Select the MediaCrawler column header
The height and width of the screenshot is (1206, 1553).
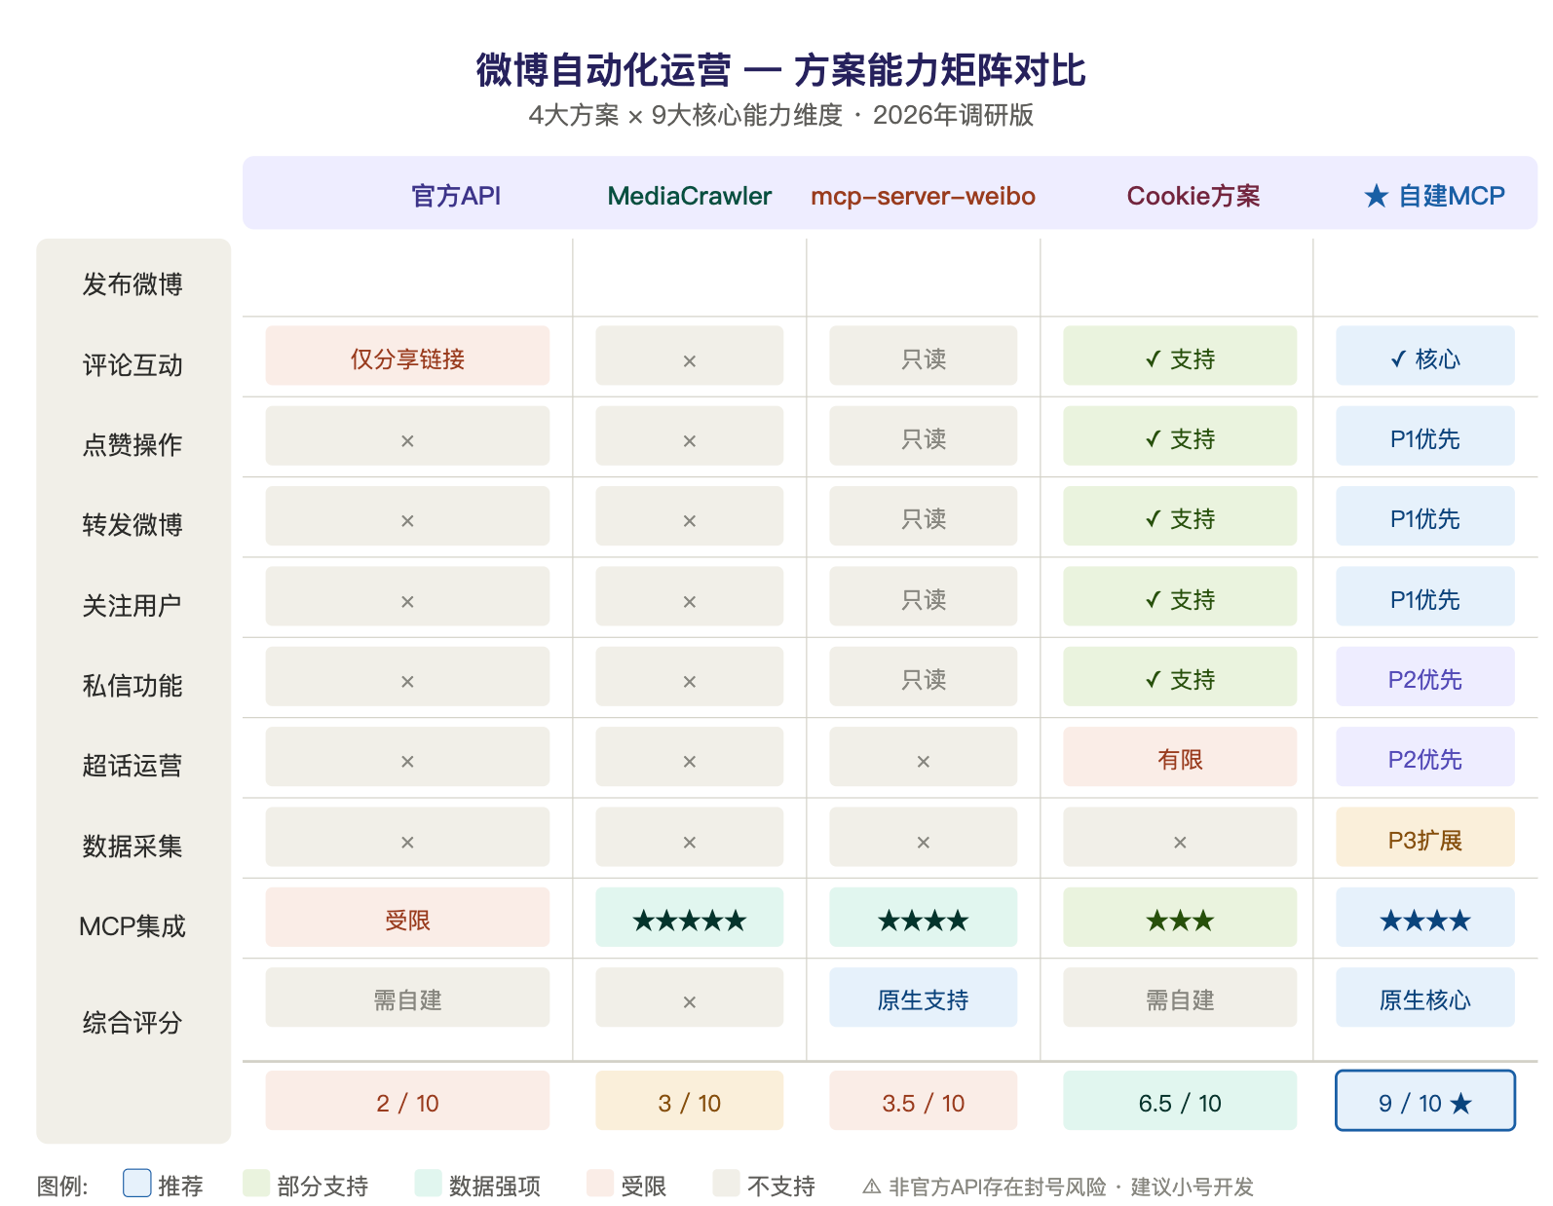pyautogui.click(x=690, y=196)
